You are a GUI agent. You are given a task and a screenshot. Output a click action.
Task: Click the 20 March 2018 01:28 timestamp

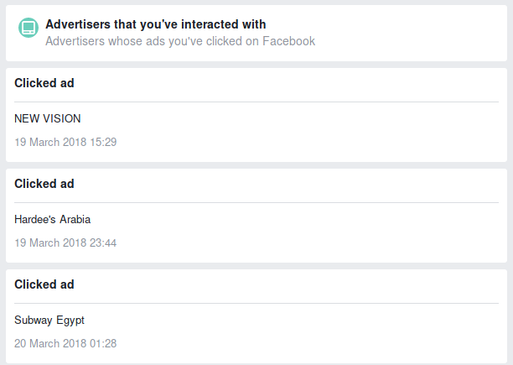coord(65,343)
